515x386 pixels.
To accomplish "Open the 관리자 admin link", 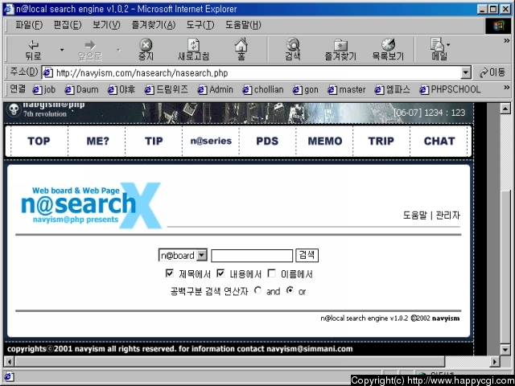I will pyautogui.click(x=447, y=216).
